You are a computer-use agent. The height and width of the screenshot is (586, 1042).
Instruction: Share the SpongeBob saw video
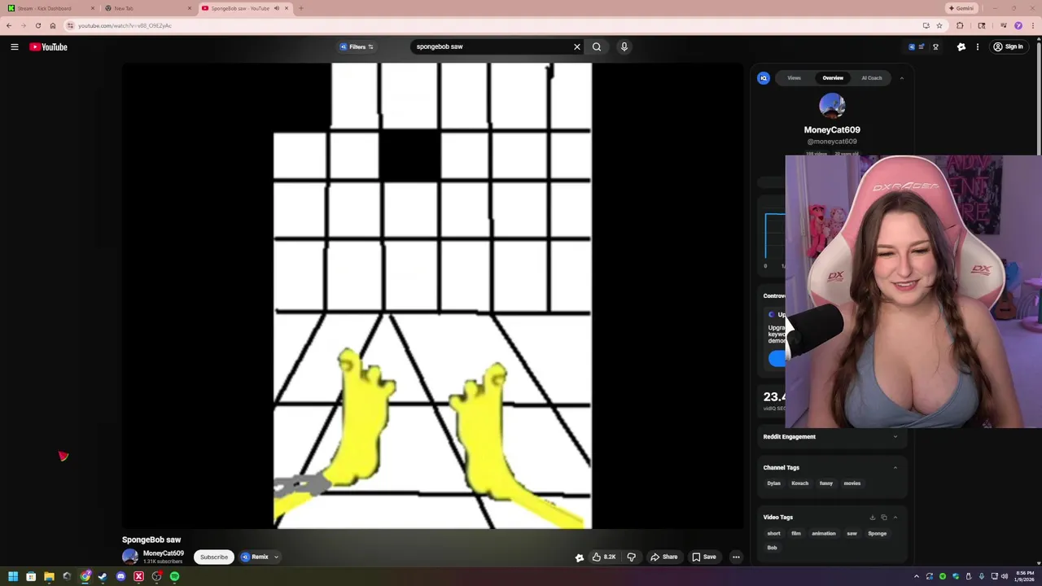[x=663, y=557]
